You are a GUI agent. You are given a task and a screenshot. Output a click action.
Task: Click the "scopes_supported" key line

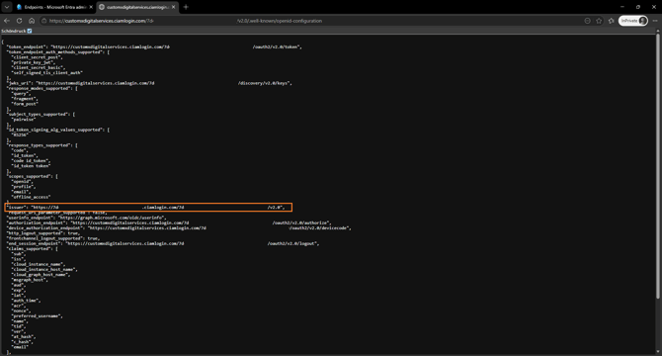32,176
